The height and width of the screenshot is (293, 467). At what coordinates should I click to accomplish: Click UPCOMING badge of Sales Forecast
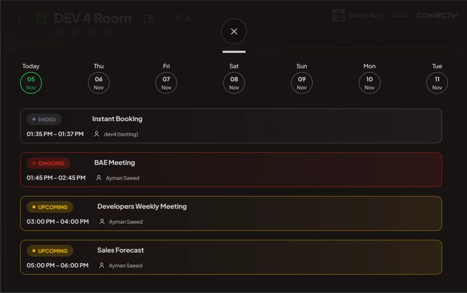(x=50, y=251)
